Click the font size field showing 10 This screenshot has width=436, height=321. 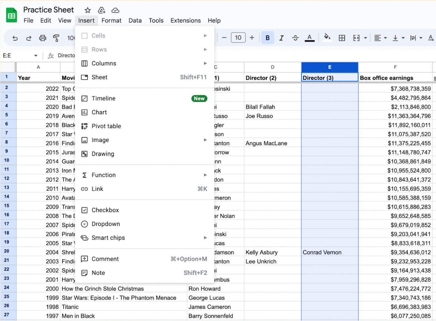[238, 37]
